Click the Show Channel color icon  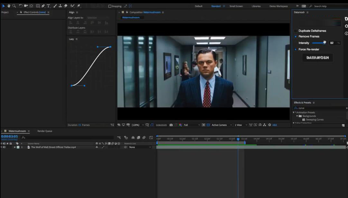(x=180, y=125)
